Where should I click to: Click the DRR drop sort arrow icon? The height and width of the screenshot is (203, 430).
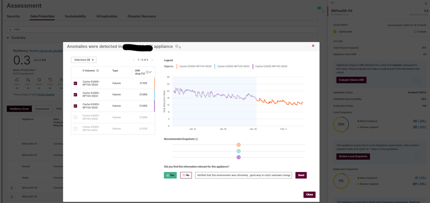click(150, 72)
